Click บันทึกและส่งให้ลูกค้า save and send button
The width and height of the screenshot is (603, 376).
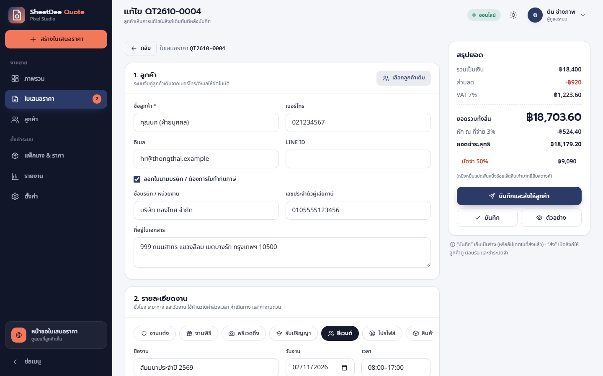pyautogui.click(x=519, y=196)
